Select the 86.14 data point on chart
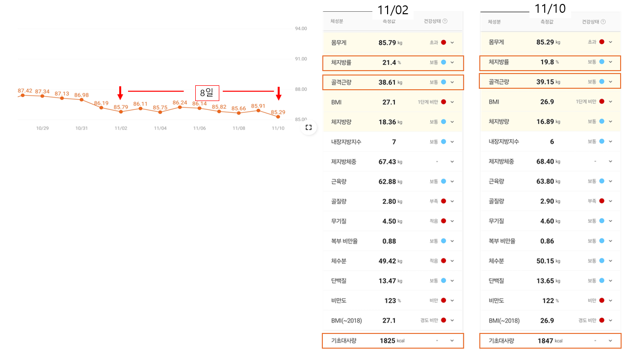The image size is (627, 356). coord(200,108)
